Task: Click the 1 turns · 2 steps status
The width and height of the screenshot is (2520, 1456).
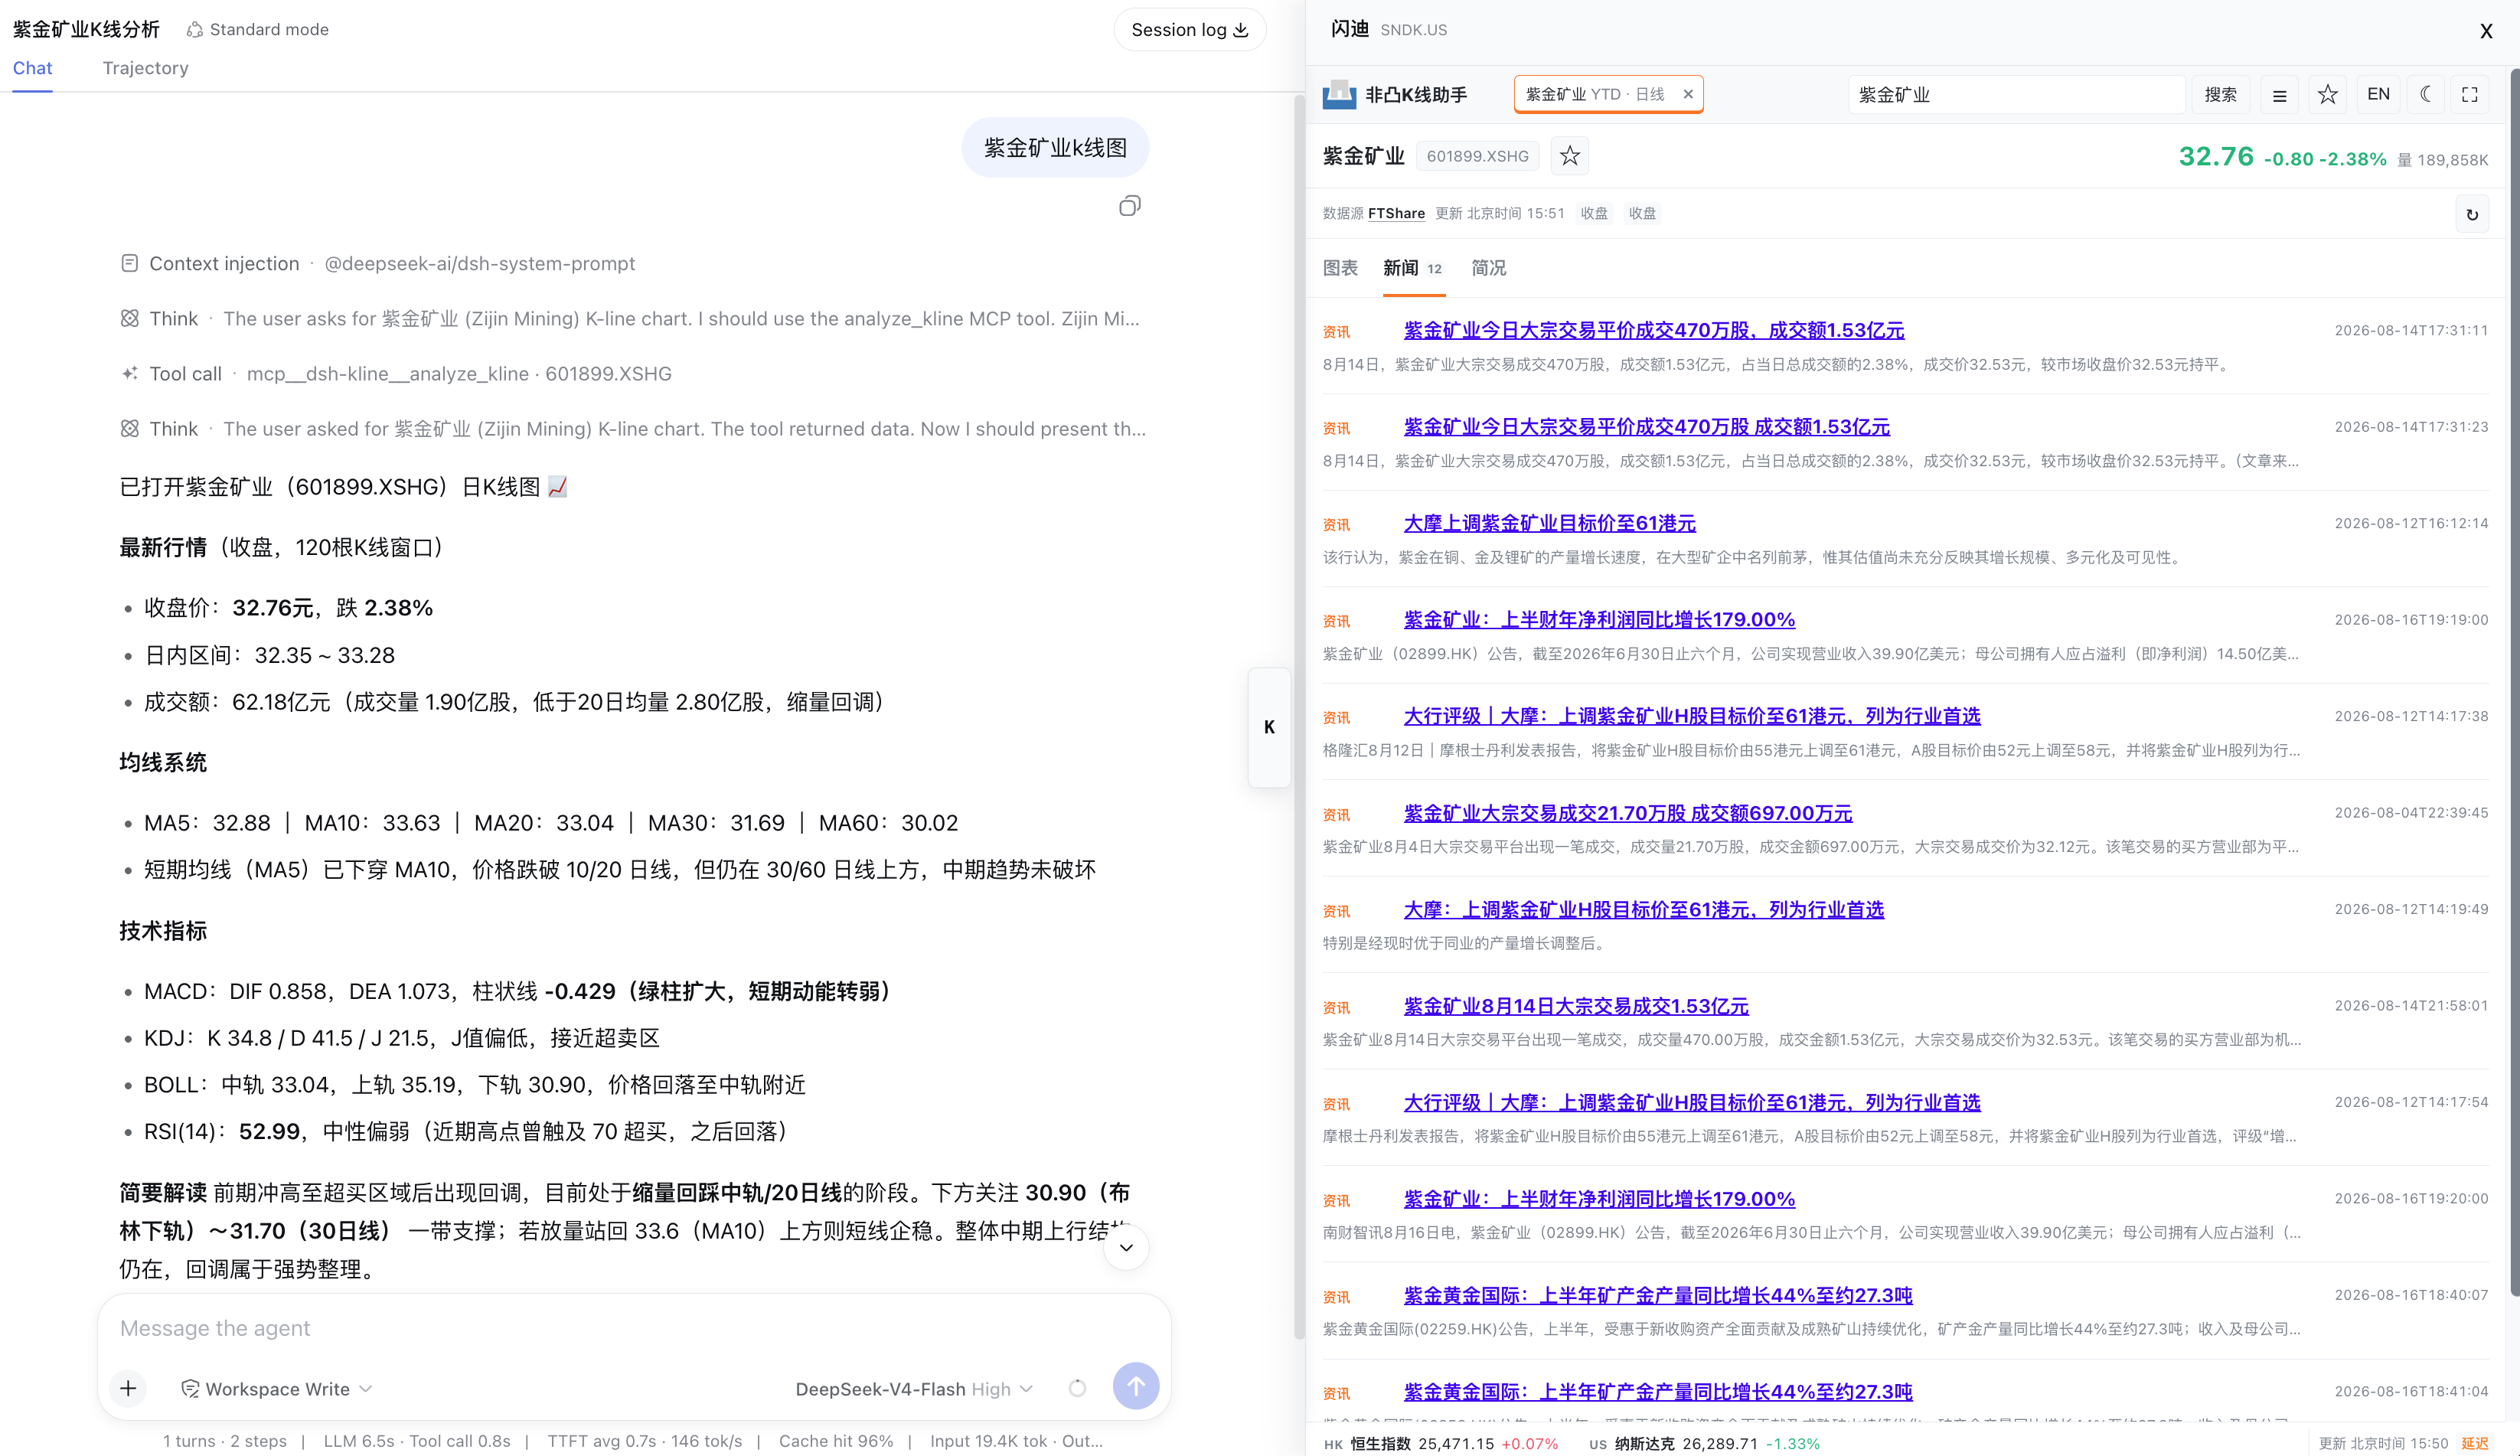Action: (x=225, y=1441)
